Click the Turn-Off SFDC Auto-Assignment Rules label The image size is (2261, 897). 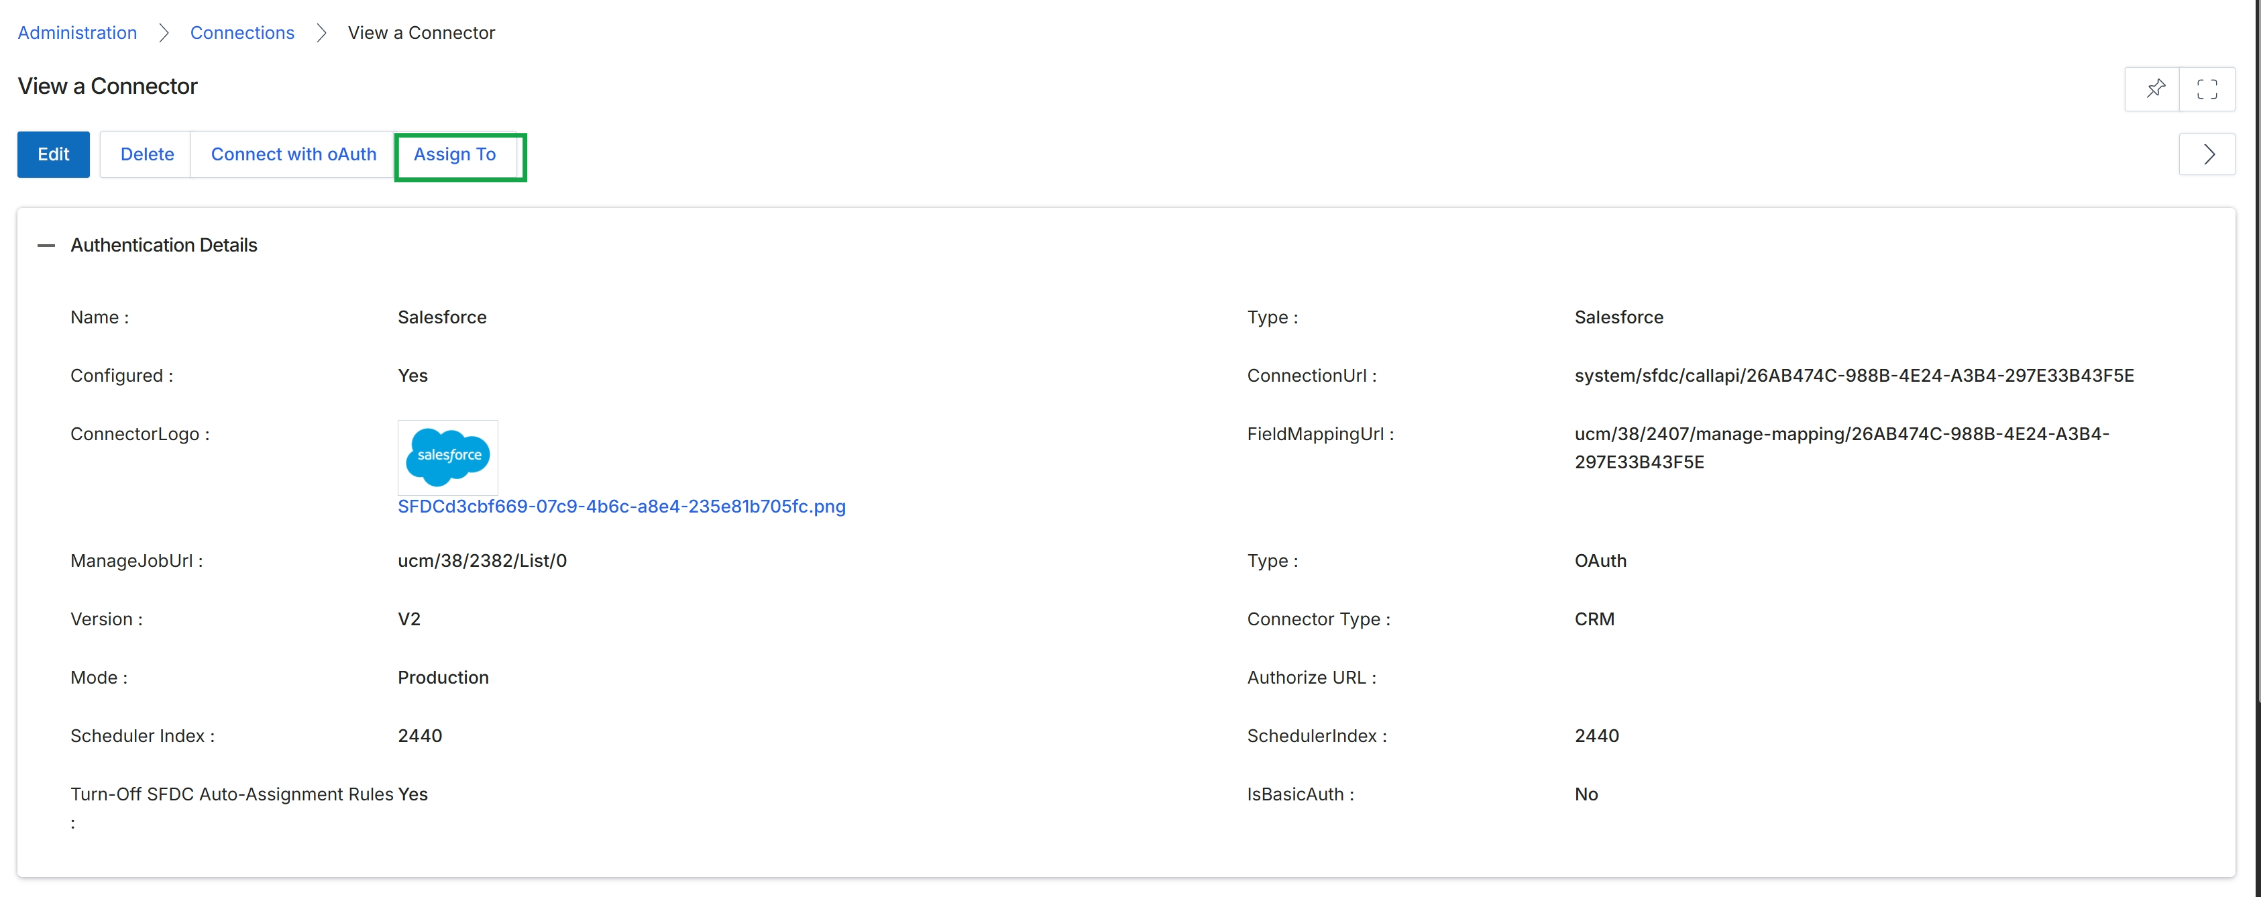[231, 808]
